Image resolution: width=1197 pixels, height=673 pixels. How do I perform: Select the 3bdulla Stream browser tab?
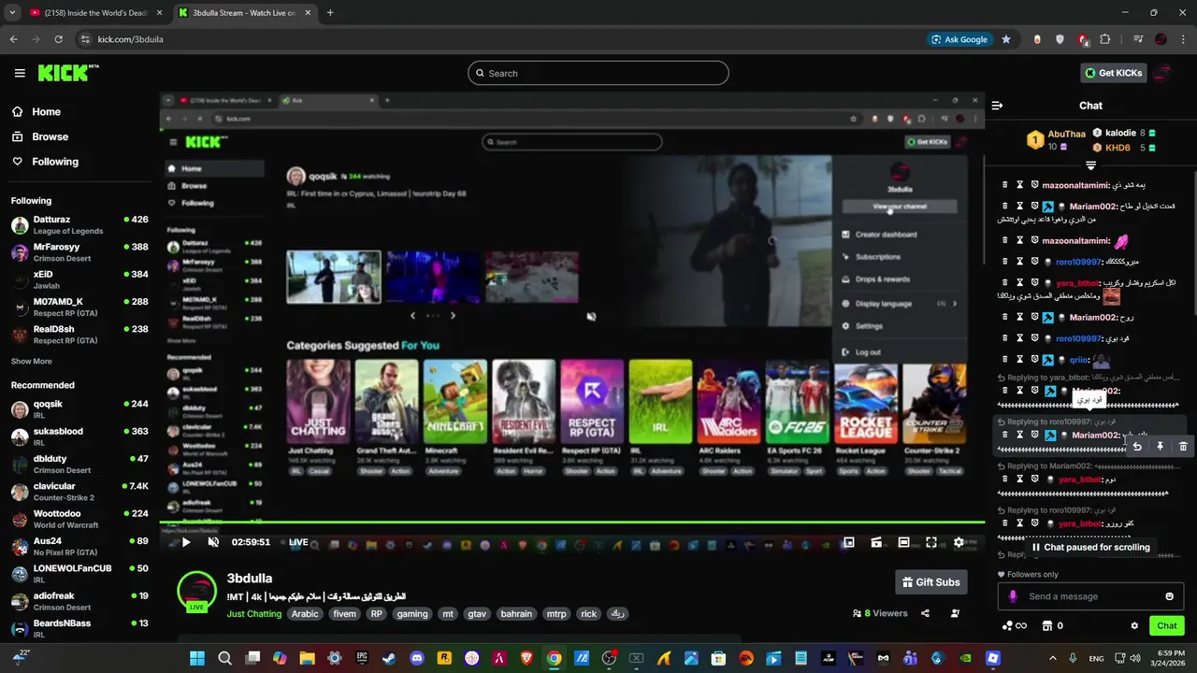(245, 13)
